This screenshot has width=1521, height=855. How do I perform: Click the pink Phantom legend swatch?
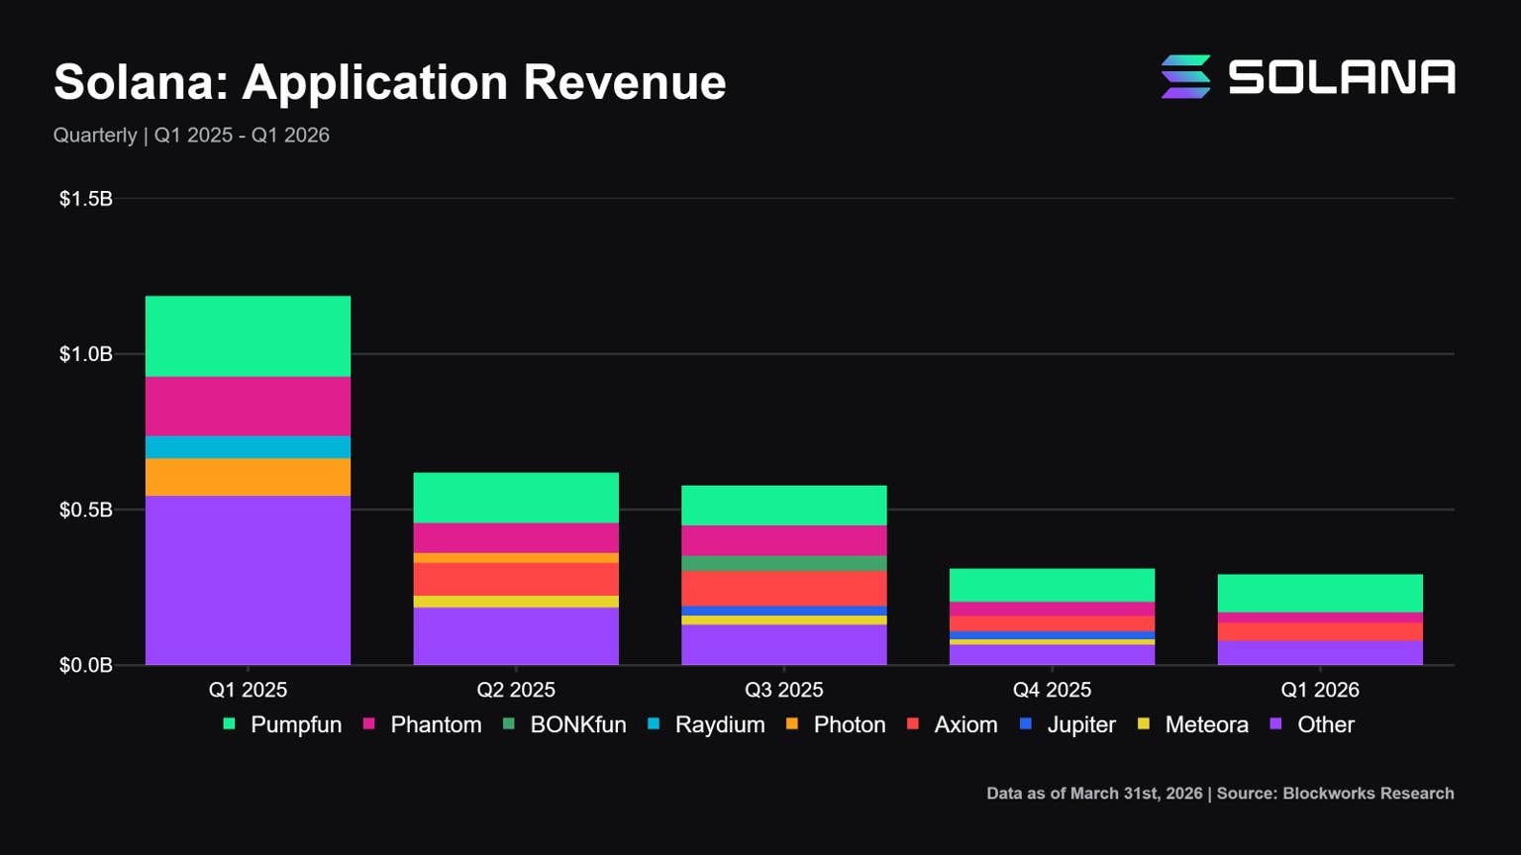pyautogui.click(x=369, y=724)
